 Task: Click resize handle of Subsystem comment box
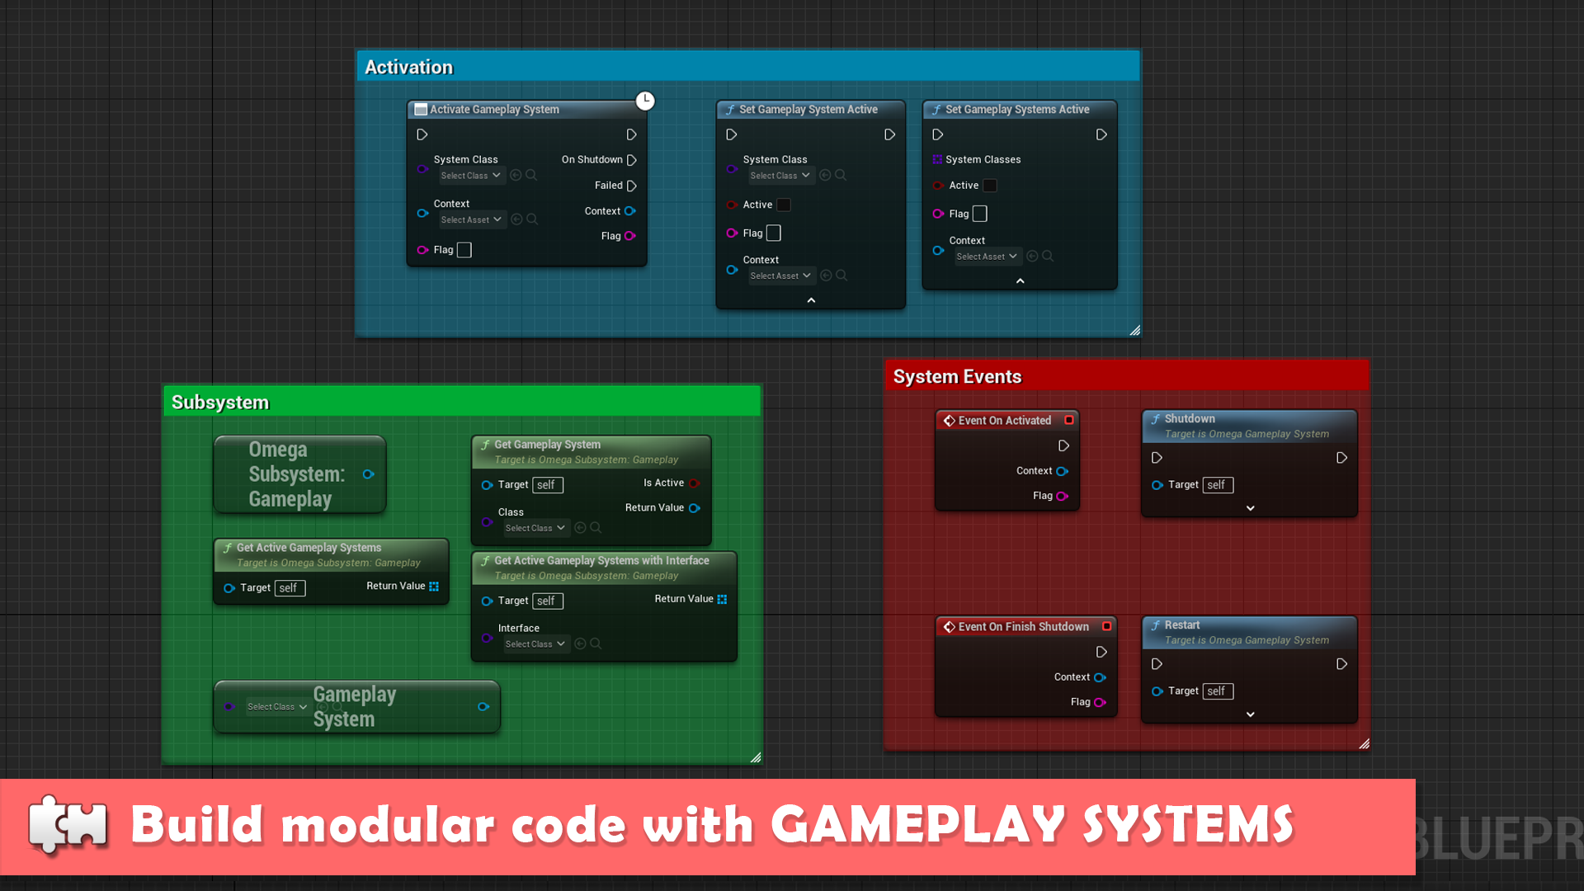point(756,757)
